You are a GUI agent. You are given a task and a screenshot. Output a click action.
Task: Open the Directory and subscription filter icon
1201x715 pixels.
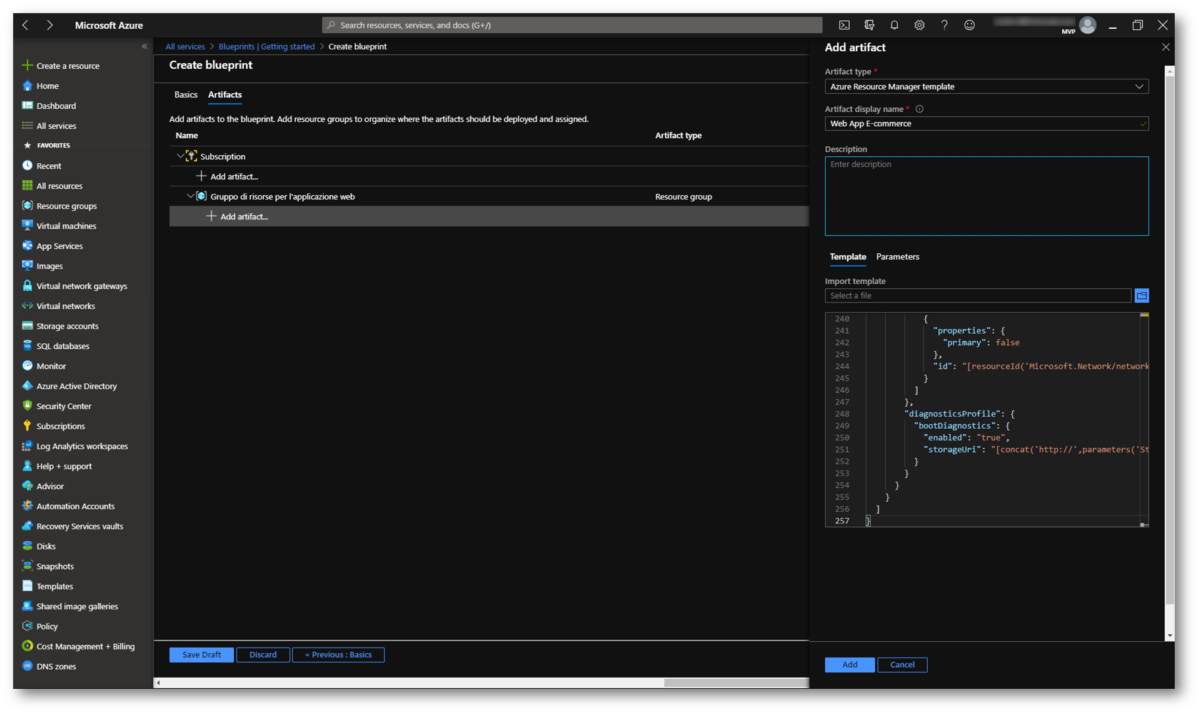[x=869, y=25]
